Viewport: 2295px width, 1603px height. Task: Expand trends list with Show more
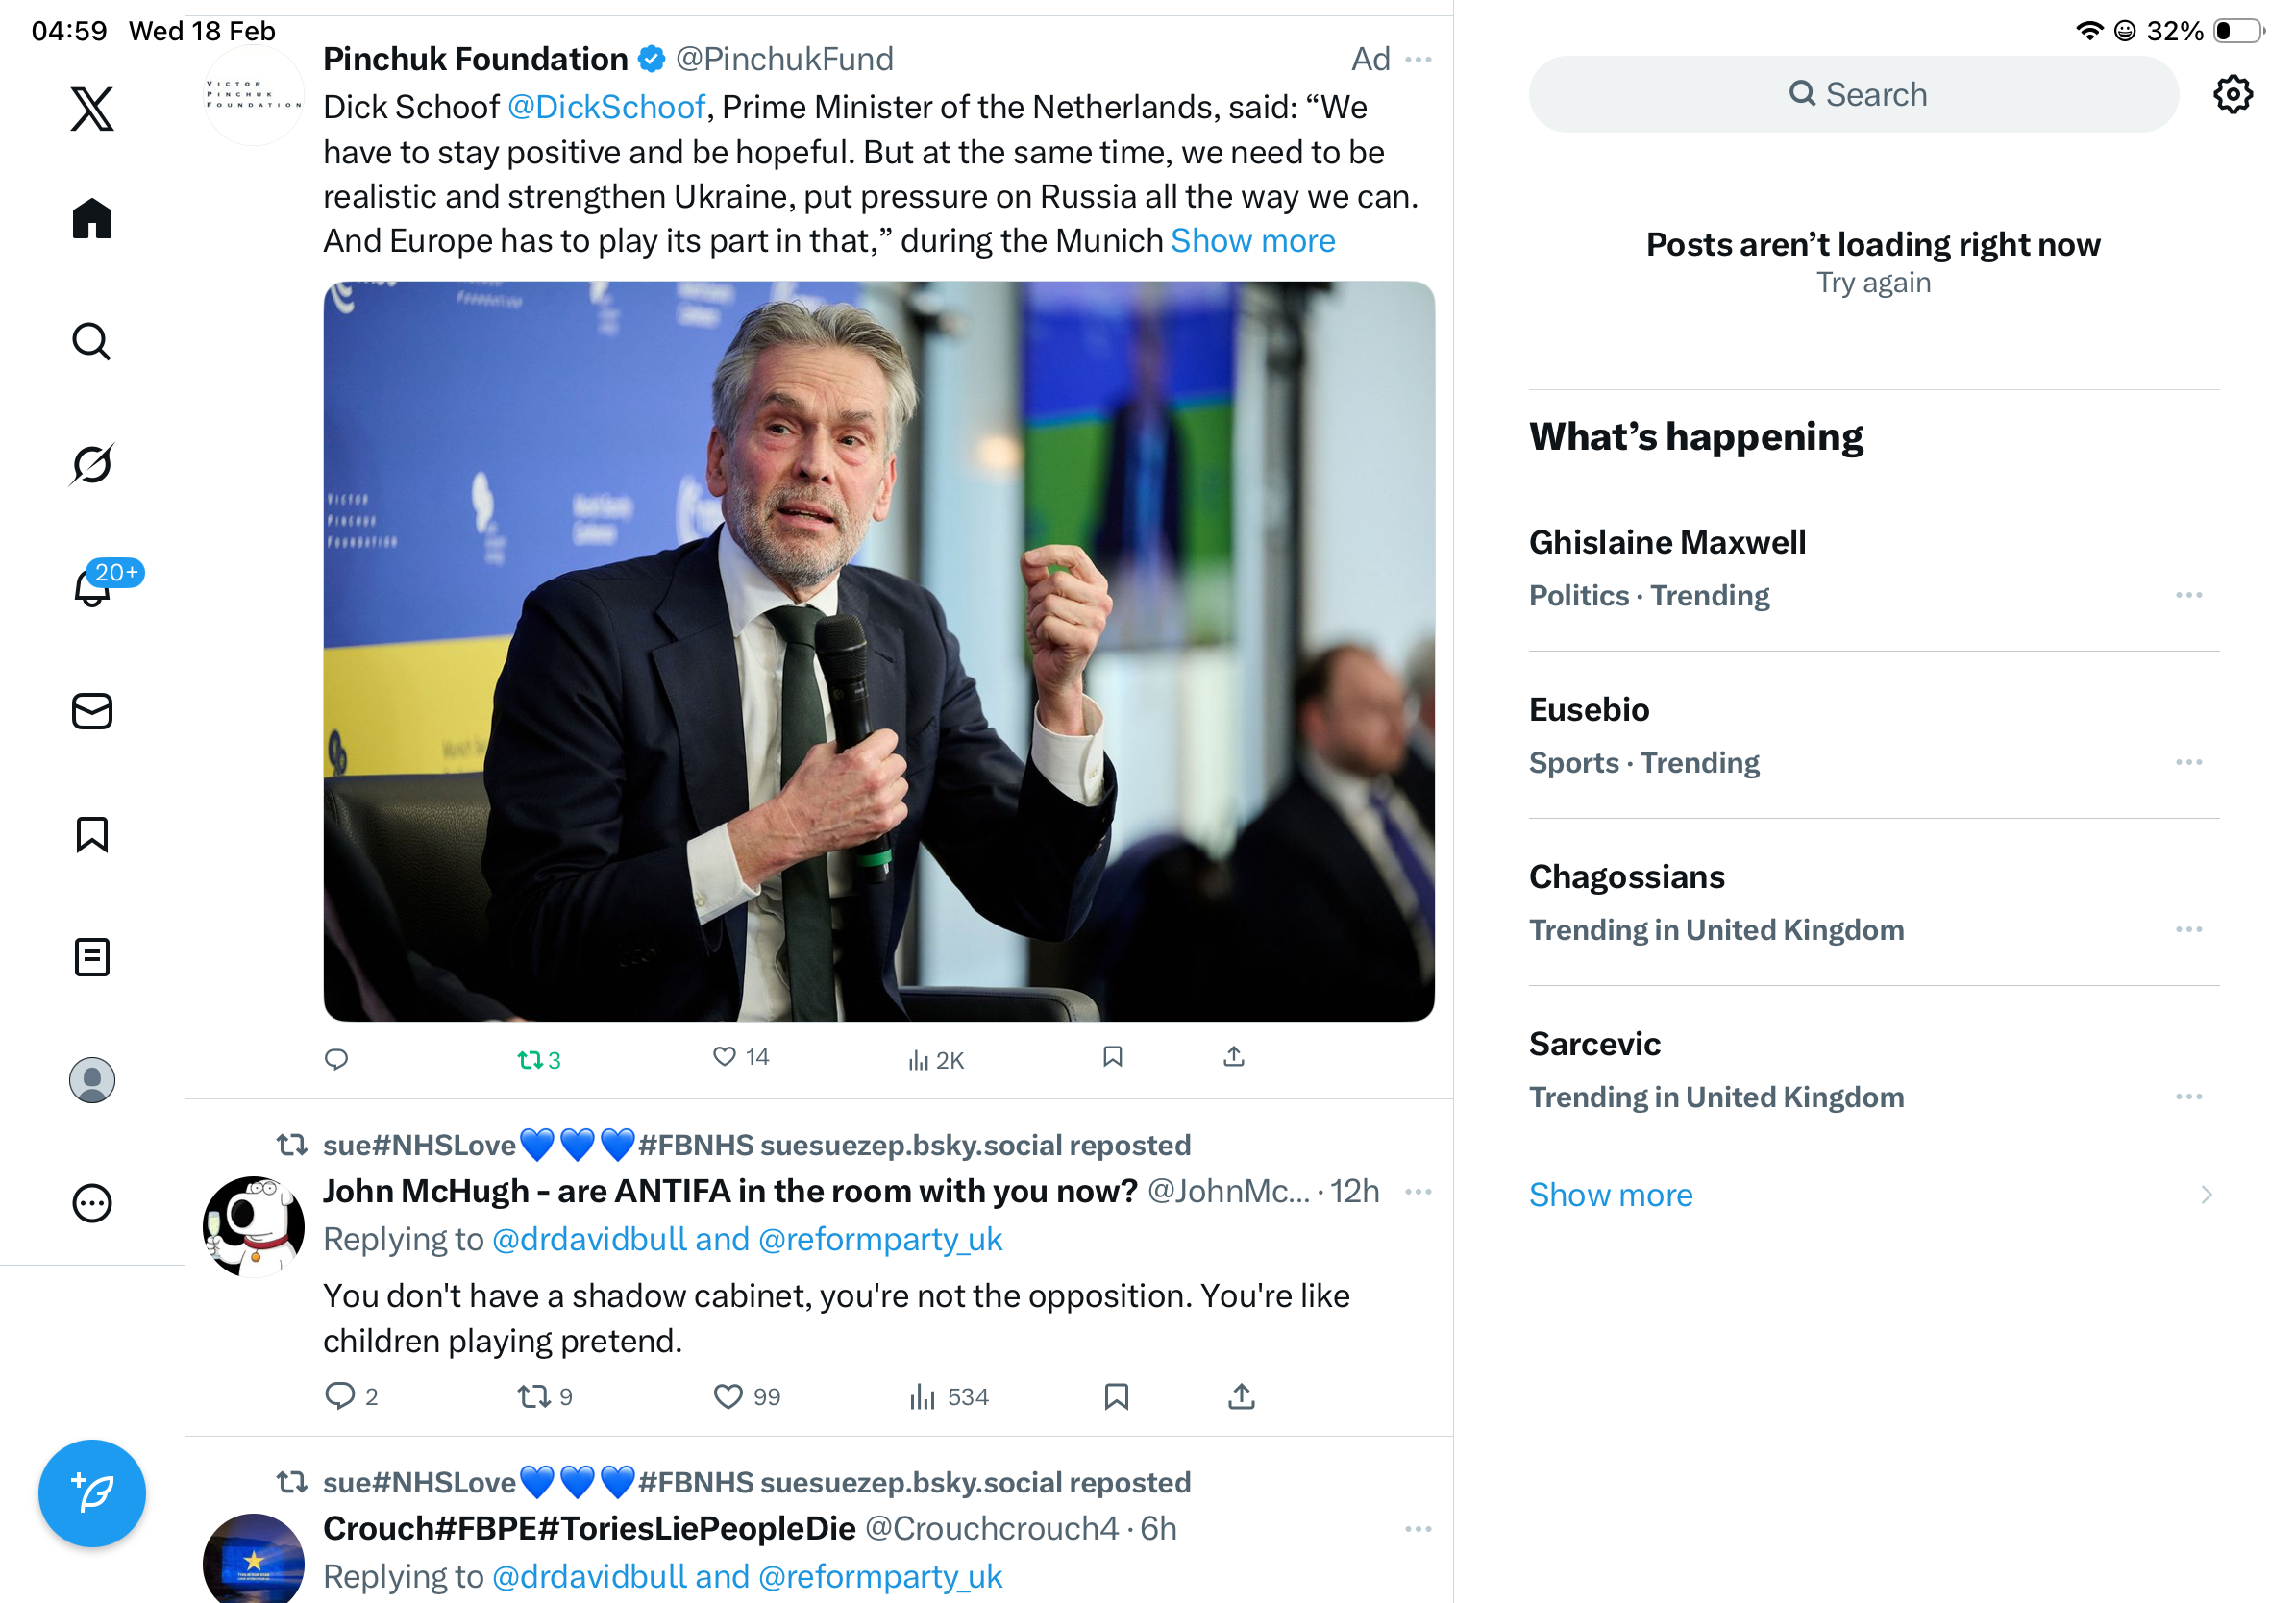tap(1611, 1195)
